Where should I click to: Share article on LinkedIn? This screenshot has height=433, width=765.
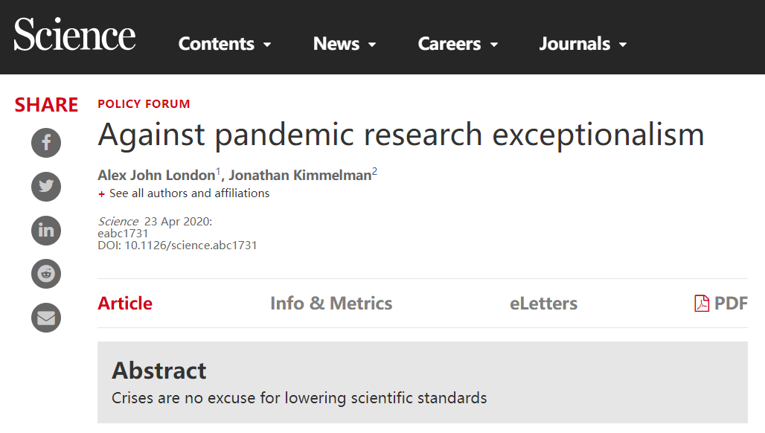pyautogui.click(x=46, y=230)
